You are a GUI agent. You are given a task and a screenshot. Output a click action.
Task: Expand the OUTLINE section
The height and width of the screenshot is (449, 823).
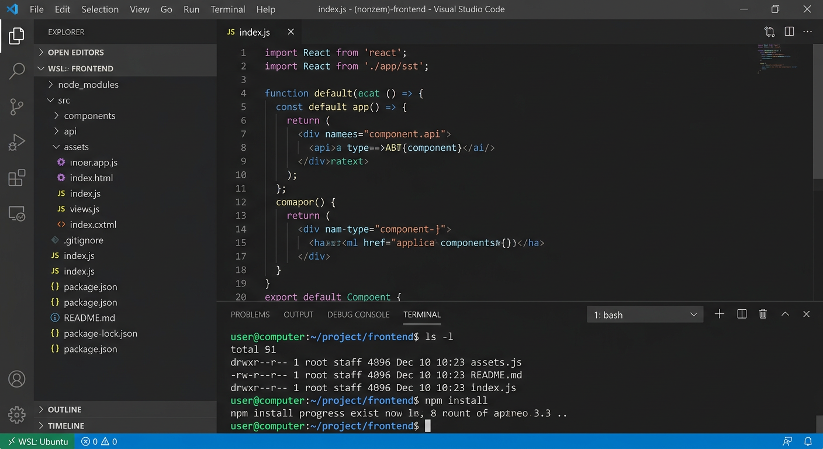pos(64,410)
